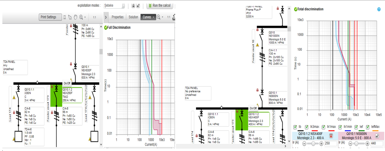This screenshot has height=151, width=385.
Task: Click the Run the calcul button
Action: pos(160,6)
